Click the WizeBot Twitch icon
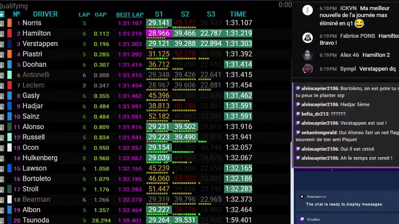399x224 pixels. (302, 219)
